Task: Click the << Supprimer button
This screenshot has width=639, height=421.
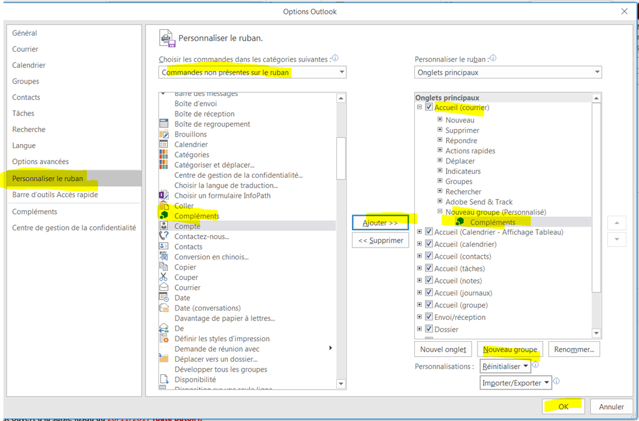Action: coord(380,240)
